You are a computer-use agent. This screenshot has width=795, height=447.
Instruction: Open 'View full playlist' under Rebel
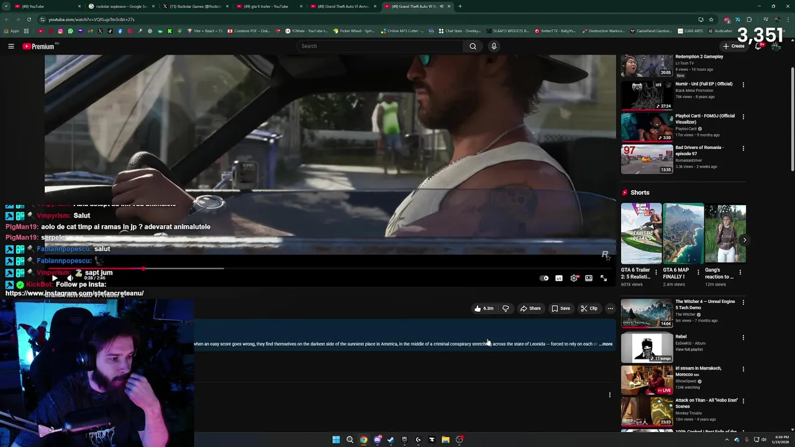click(x=690, y=350)
